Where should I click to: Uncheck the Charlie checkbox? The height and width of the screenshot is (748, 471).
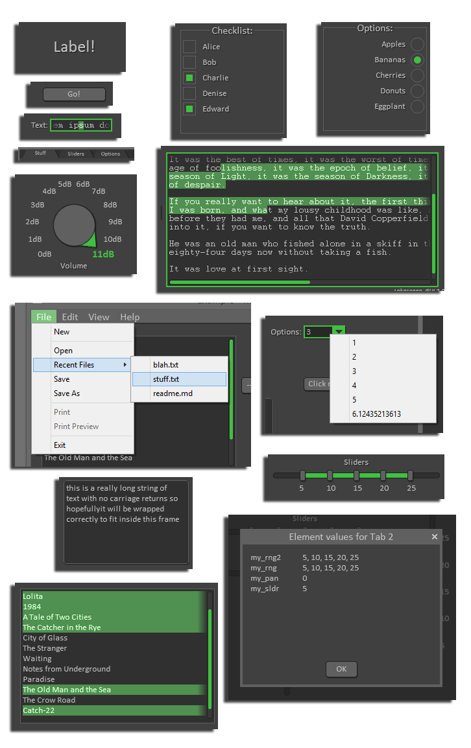tap(189, 77)
